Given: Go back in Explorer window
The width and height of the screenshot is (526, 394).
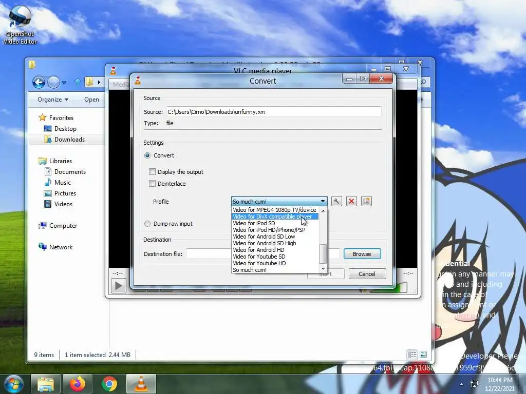Looking at the screenshot, I should click(x=39, y=82).
